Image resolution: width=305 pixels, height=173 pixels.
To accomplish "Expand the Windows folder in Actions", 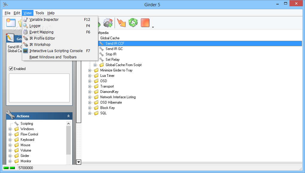I will (10, 129).
